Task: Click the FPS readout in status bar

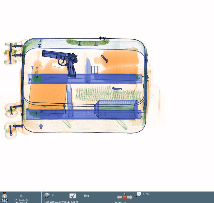Action: 120,202
